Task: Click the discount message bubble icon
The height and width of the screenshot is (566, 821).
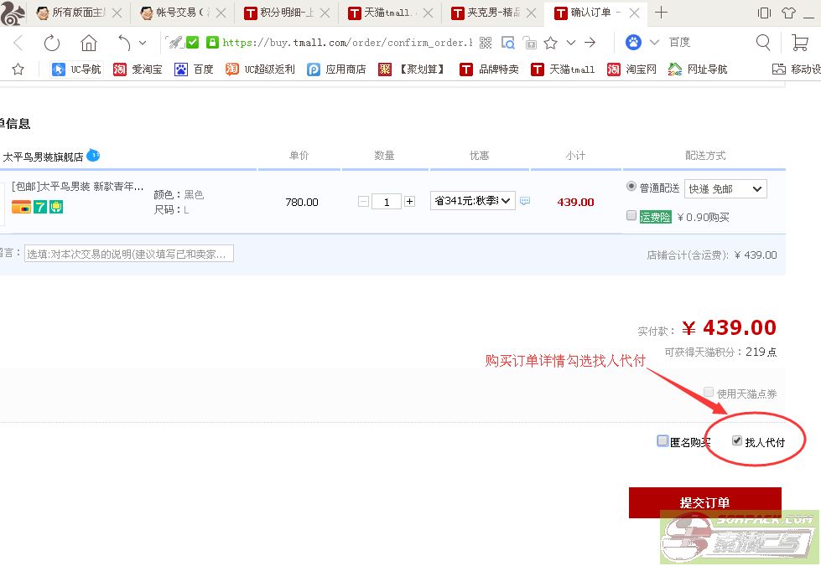Action: click(525, 202)
